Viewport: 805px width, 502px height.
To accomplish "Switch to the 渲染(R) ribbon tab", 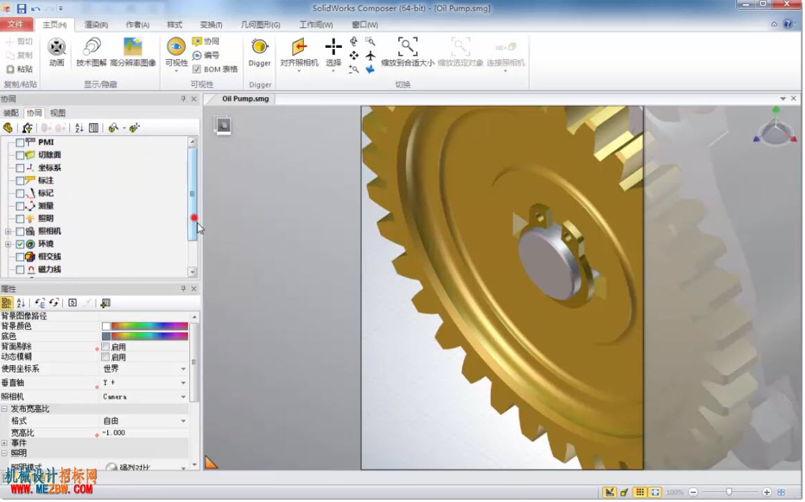I will pyautogui.click(x=96, y=25).
